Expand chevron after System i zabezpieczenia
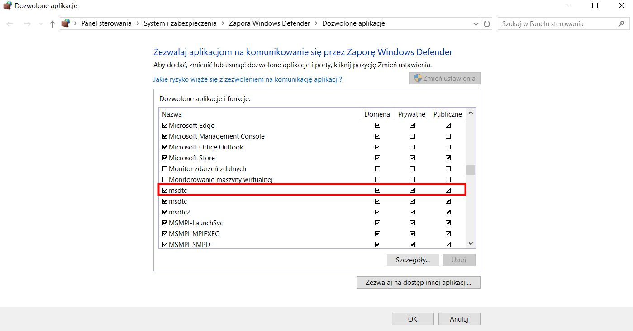 [223, 23]
